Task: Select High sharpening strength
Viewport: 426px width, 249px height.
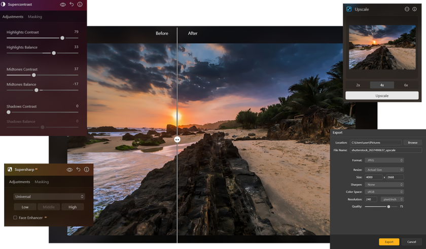Action: (x=73, y=207)
